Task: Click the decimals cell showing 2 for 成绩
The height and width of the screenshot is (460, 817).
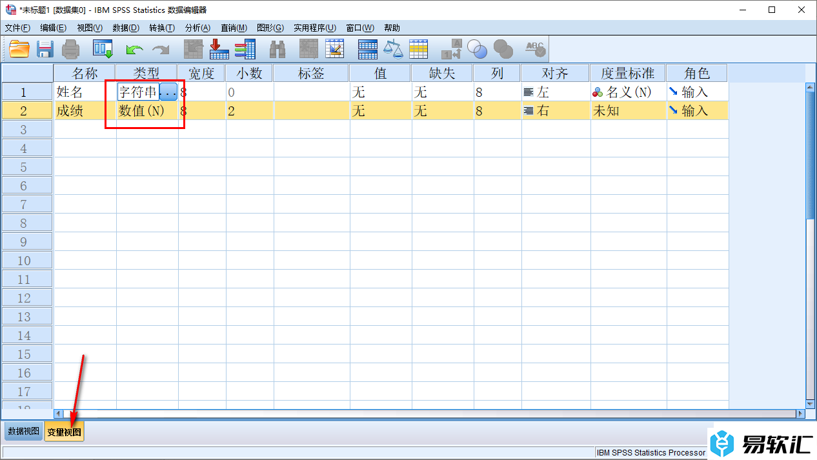Action: tap(250, 111)
